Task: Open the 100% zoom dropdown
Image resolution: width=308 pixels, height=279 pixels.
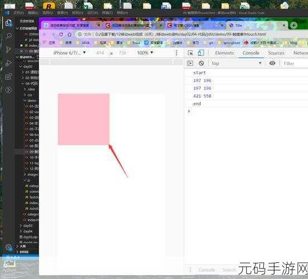Action: coord(145,53)
